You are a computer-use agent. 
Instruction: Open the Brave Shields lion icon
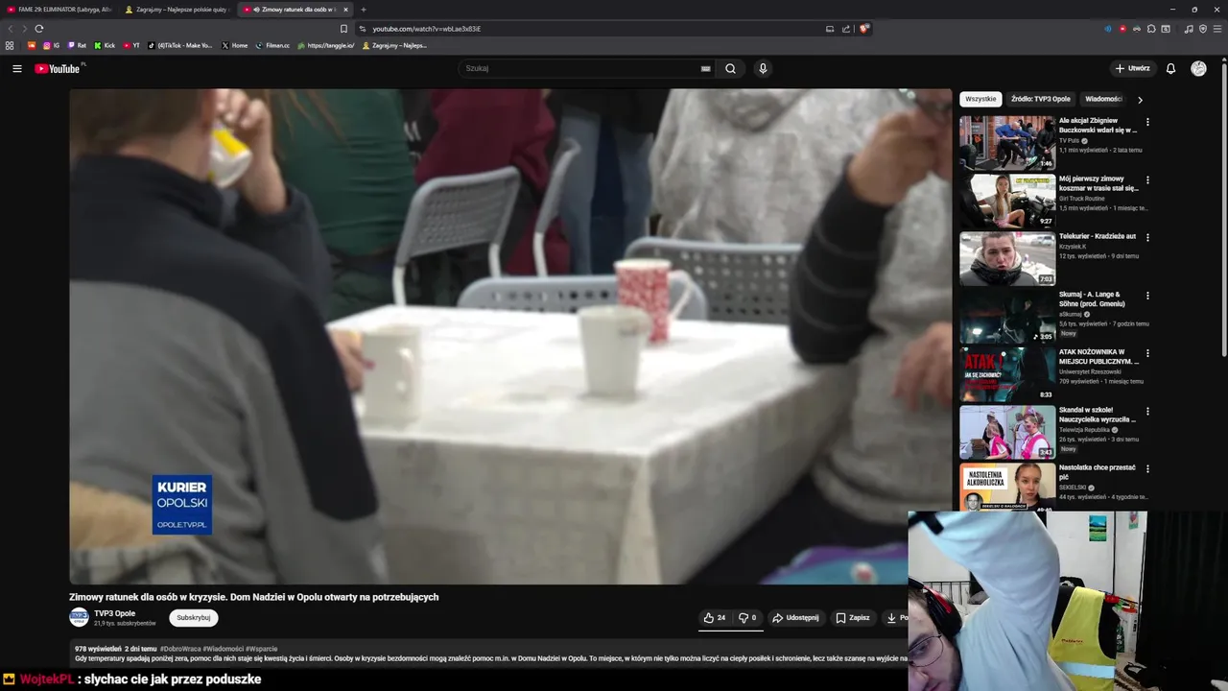(864, 29)
